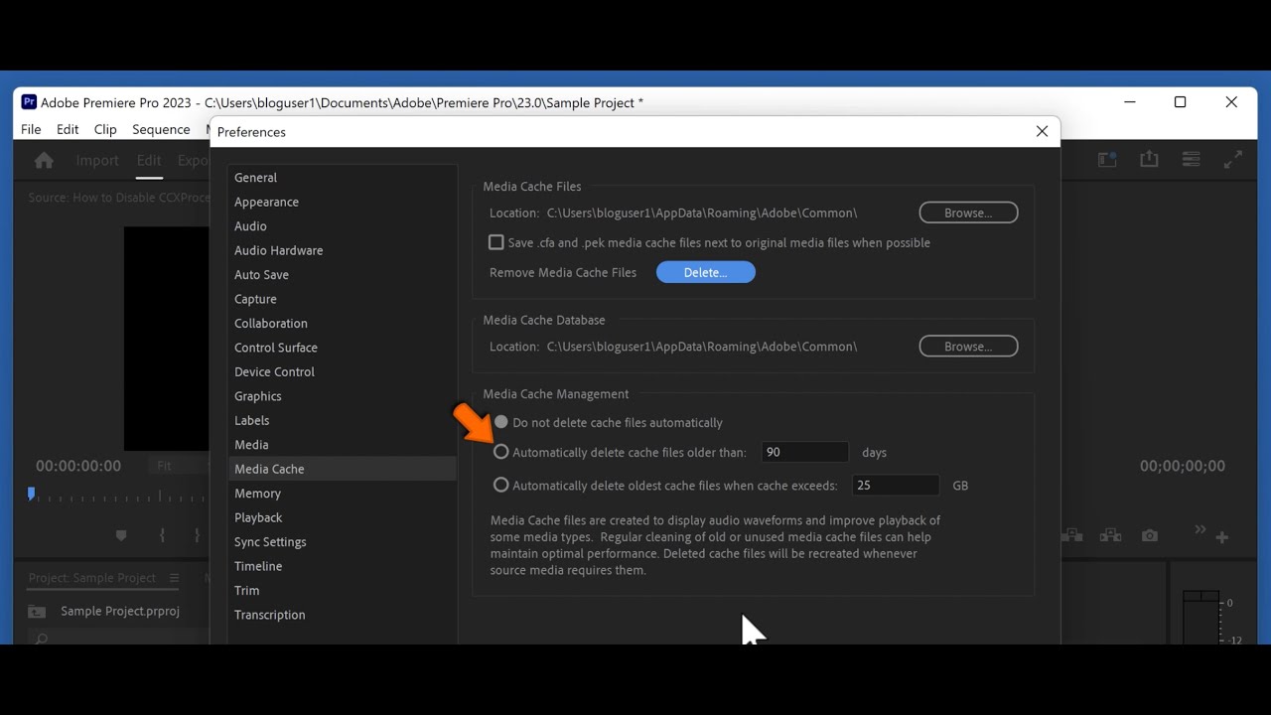Enable saving .cfa and .pek next to originals
This screenshot has width=1271, height=715.
click(496, 242)
